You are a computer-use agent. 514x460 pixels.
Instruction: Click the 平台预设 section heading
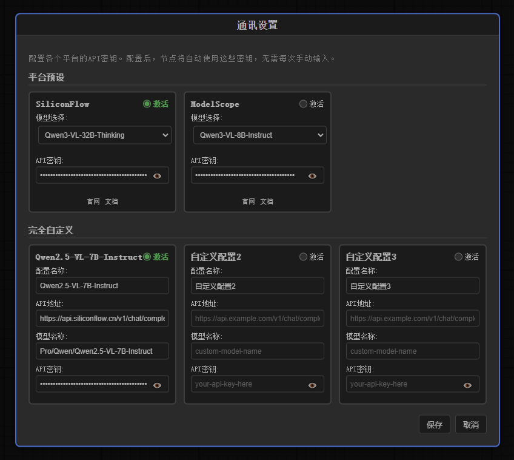(46, 77)
